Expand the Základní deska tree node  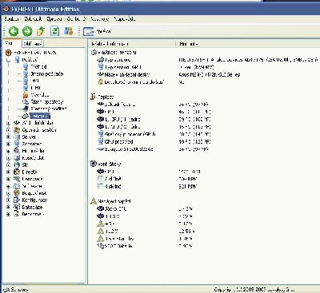point(8,123)
